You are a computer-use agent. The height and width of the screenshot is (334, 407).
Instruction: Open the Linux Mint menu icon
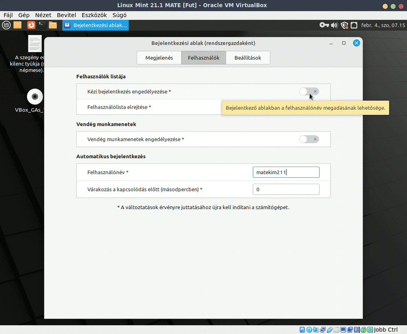pyautogui.click(x=6, y=25)
